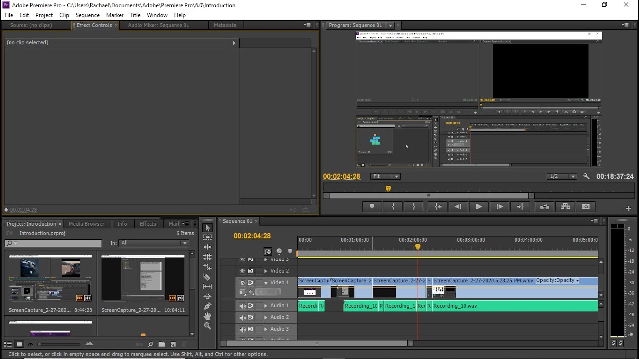
Task: Open Program monitor settings wrench icon
Action: click(587, 176)
